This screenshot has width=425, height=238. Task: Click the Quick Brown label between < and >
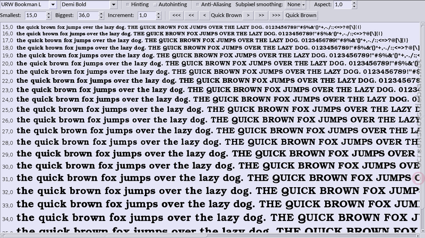coord(226,15)
